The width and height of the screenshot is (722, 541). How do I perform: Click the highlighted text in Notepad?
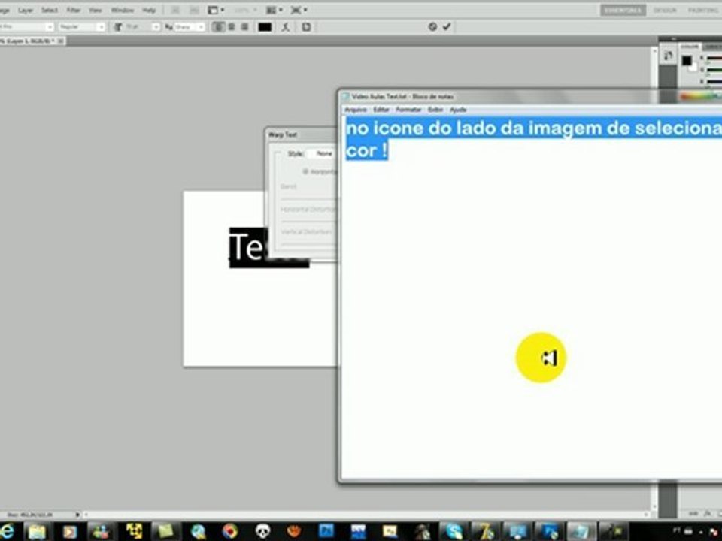pyautogui.click(x=534, y=139)
